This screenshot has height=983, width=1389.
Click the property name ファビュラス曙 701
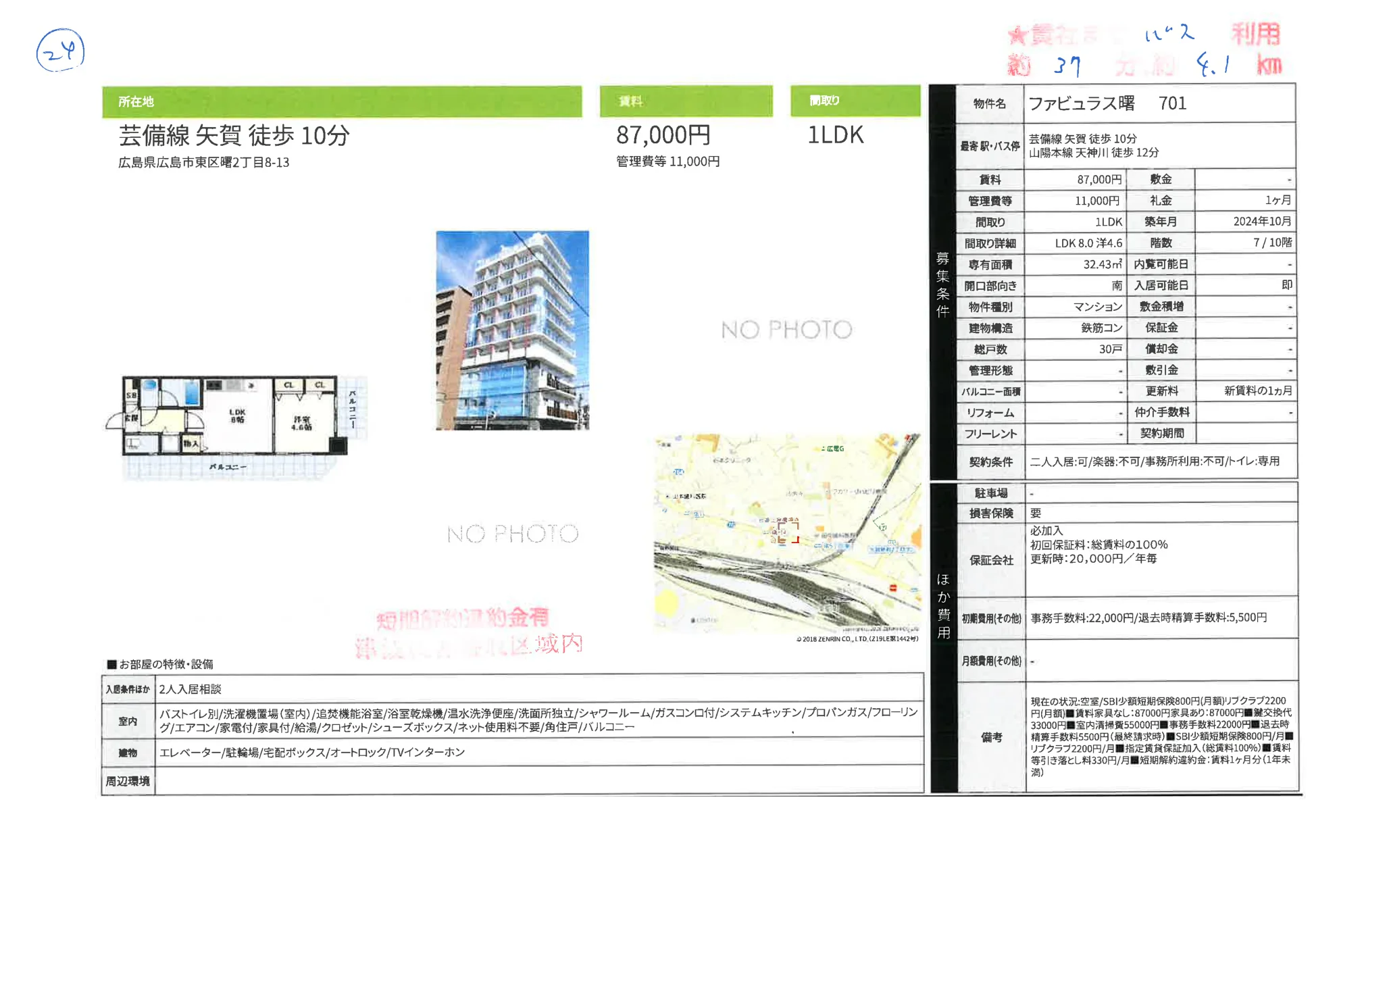click(x=1107, y=103)
